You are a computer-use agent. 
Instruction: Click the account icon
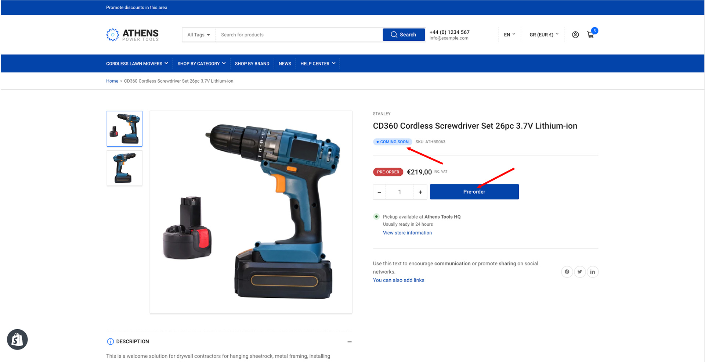[575, 35]
